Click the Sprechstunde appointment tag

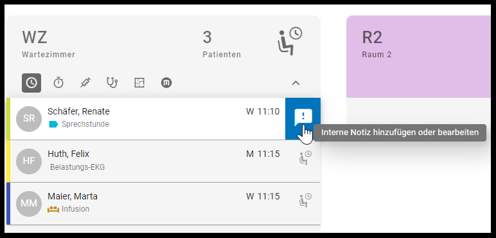tap(79, 124)
